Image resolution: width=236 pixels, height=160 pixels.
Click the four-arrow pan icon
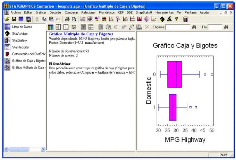point(116,27)
